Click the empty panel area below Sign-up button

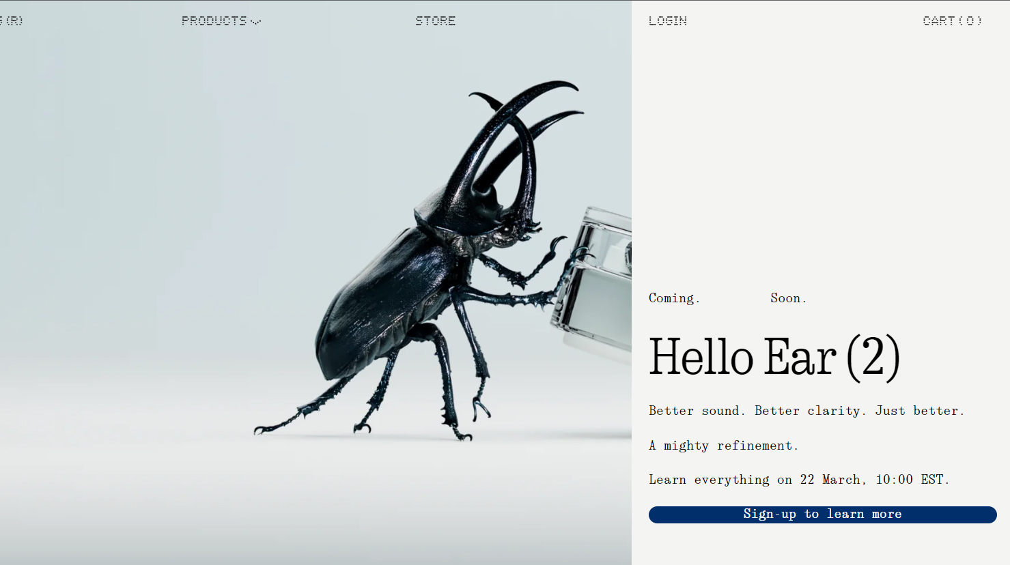(x=819, y=545)
